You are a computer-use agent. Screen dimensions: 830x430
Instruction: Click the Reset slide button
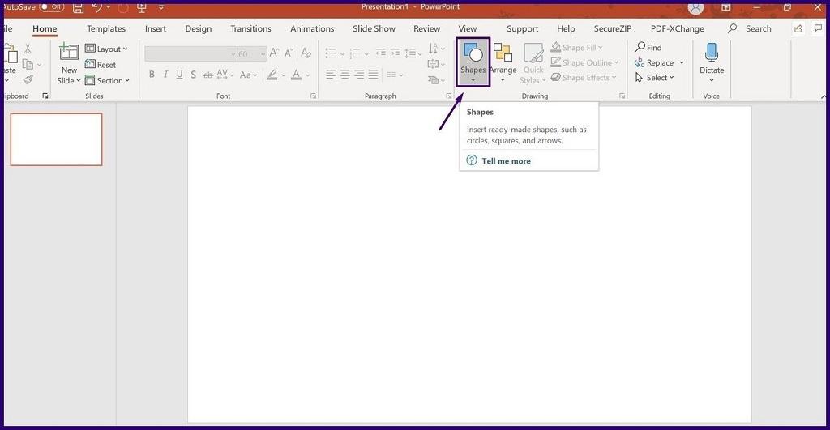pyautogui.click(x=101, y=65)
